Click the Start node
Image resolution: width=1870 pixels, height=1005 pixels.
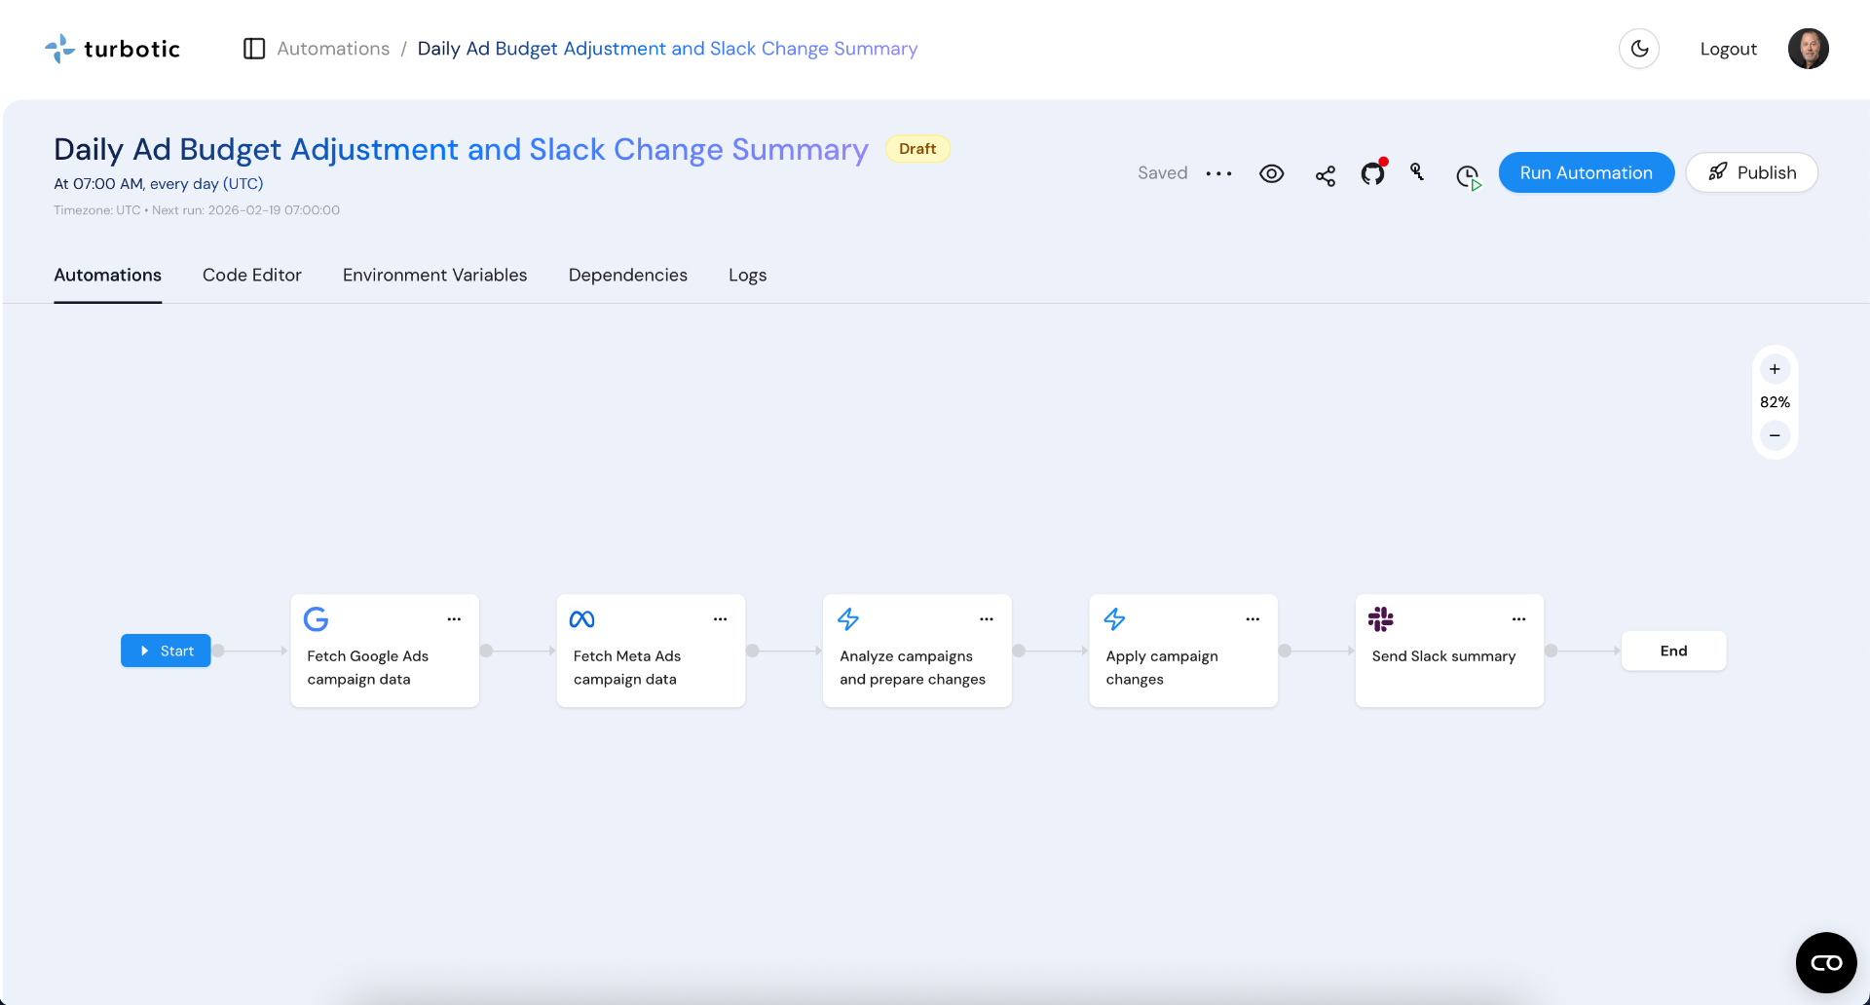tap(166, 651)
